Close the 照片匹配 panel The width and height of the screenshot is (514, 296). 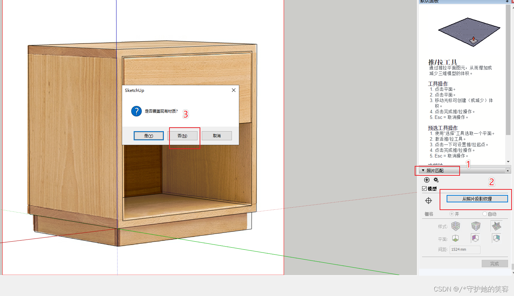click(508, 170)
